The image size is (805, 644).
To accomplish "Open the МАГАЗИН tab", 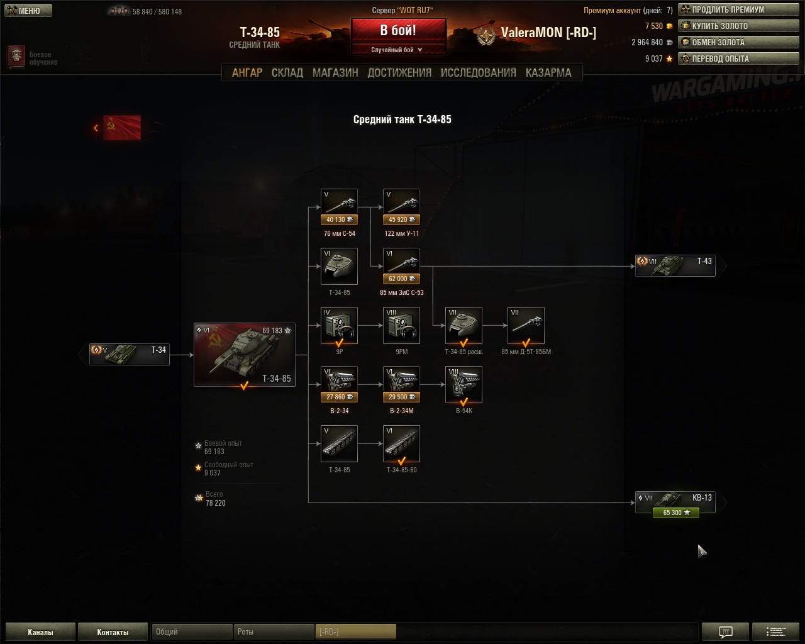I will (335, 72).
